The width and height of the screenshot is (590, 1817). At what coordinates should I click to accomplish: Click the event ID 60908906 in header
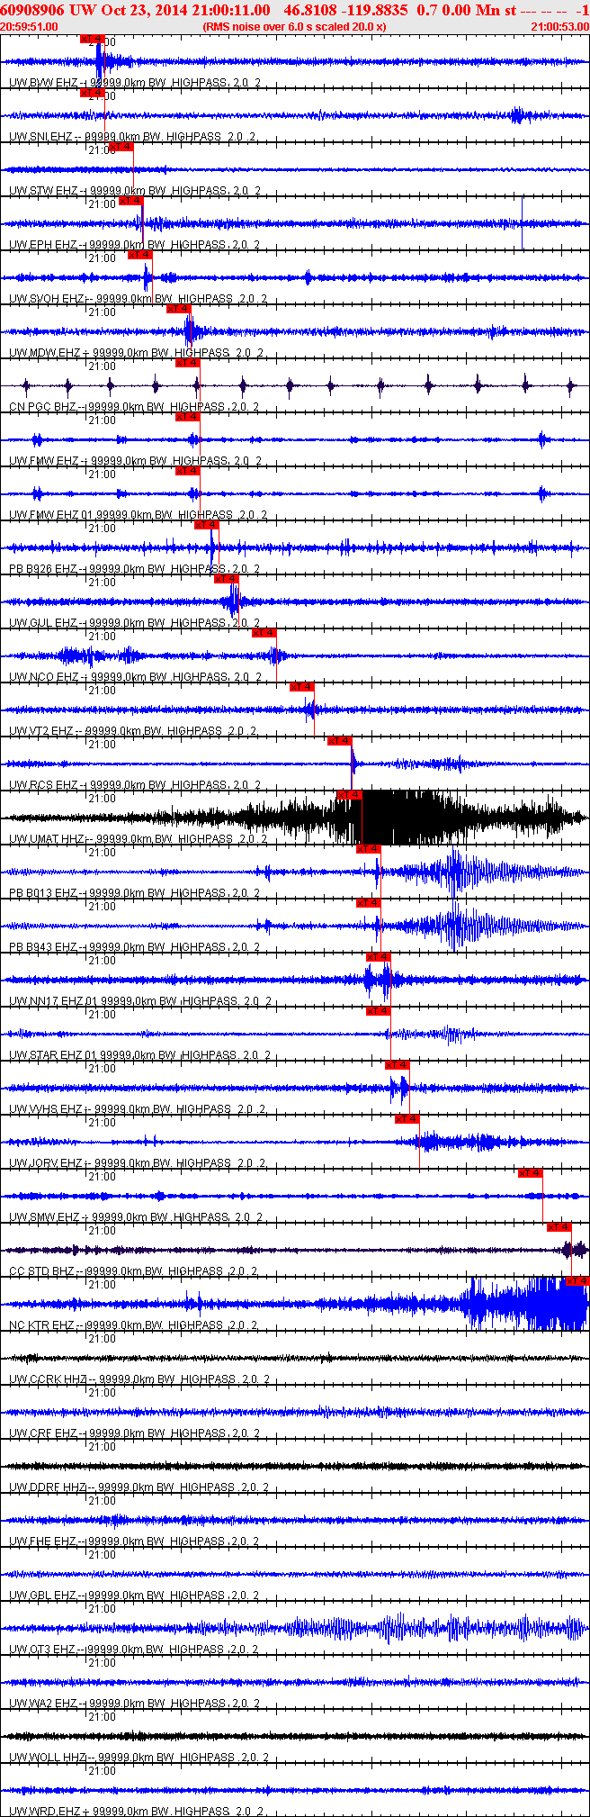pos(31,10)
